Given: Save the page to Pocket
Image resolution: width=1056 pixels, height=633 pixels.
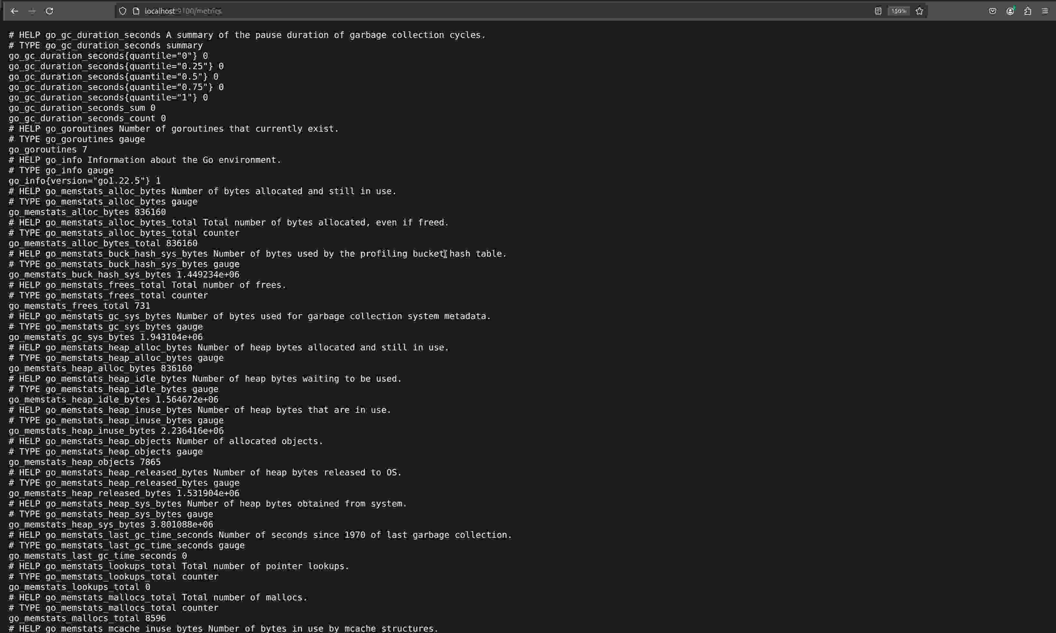Looking at the screenshot, I should click(x=993, y=11).
